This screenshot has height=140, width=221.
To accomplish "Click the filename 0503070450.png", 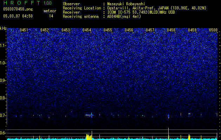I will [x=18, y=9].
